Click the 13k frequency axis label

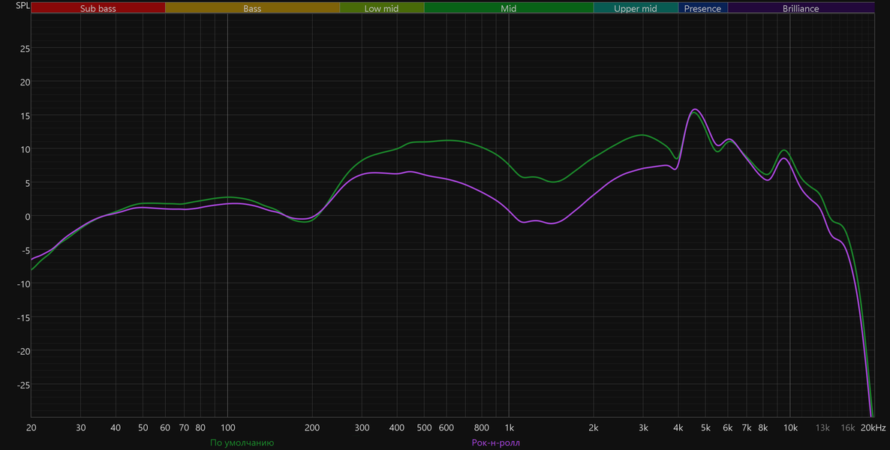tap(822, 427)
